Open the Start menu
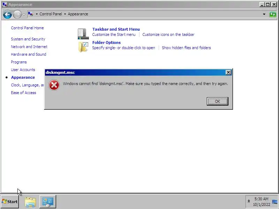This screenshot has height=209, width=279. [10, 202]
